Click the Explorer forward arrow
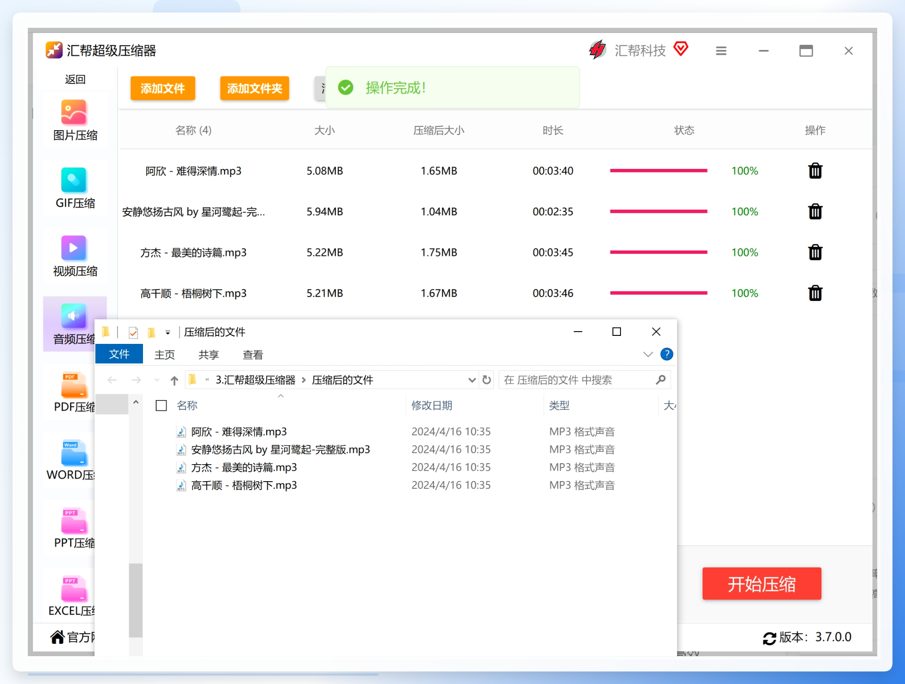Screen dimensions: 905x684 [136, 380]
